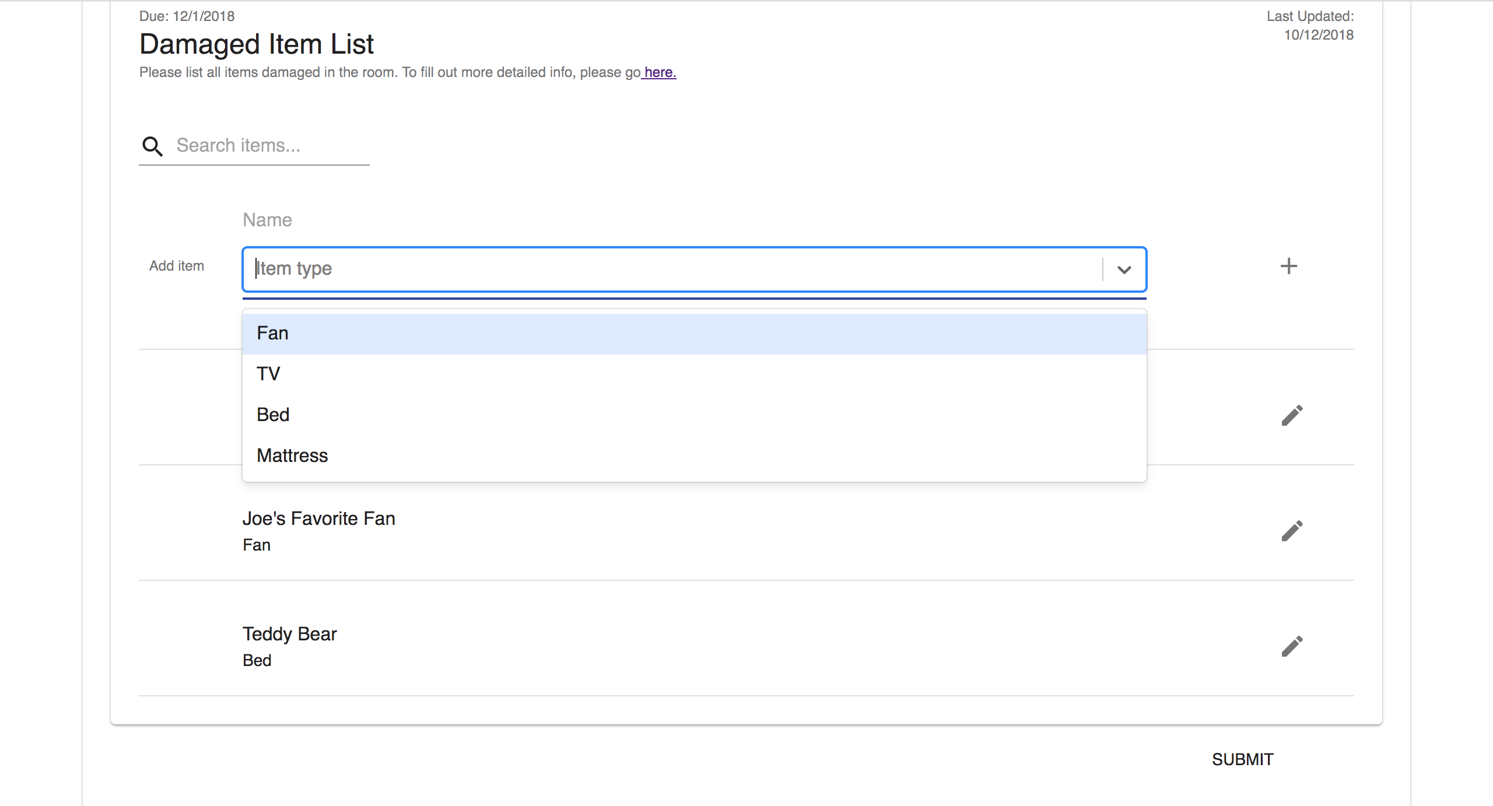This screenshot has height=806, width=1493.
Task: Select Fan from the item type list
Action: (x=273, y=334)
